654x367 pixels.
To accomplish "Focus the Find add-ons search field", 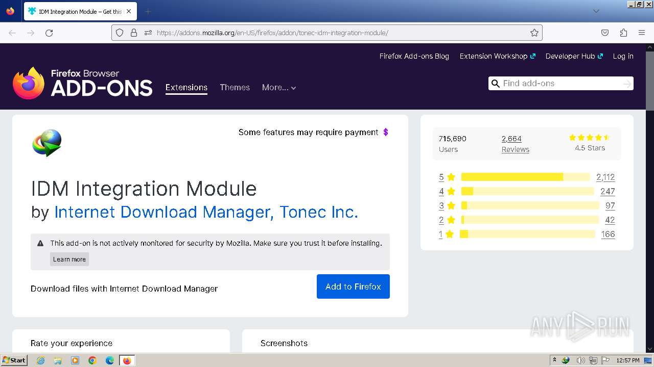I will coord(560,84).
